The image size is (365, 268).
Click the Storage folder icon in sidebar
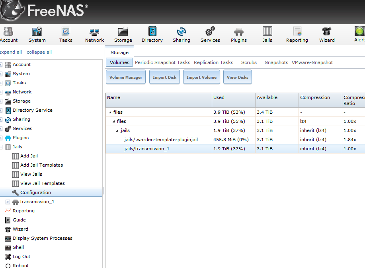(x=8, y=101)
